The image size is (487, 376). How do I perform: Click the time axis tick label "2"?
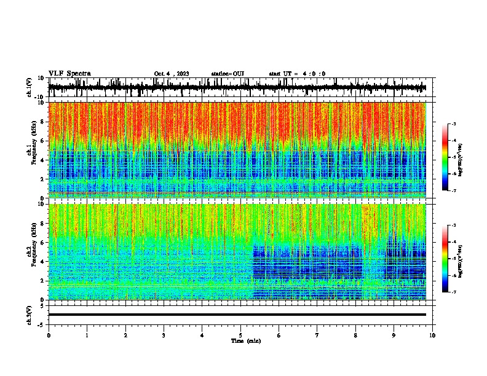[x=125, y=335]
